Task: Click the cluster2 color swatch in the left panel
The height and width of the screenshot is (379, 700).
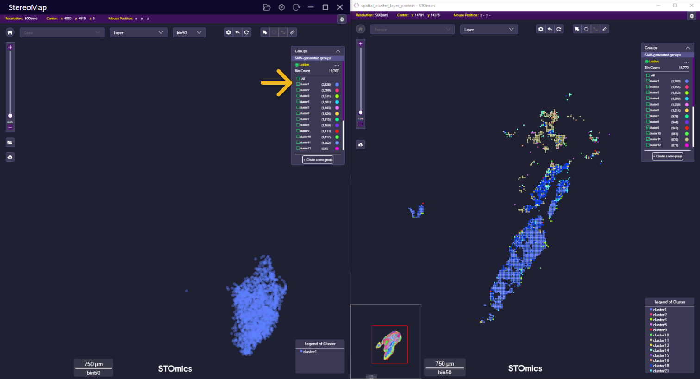Action: (x=337, y=90)
